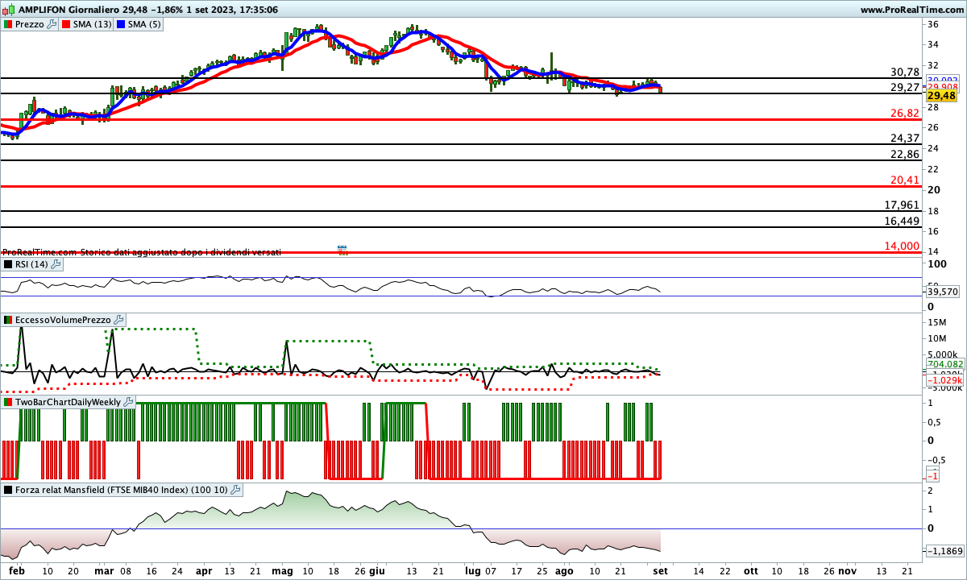Open EccessoVolumePrezzo settings wrench
The image size is (967, 580).
(x=118, y=320)
